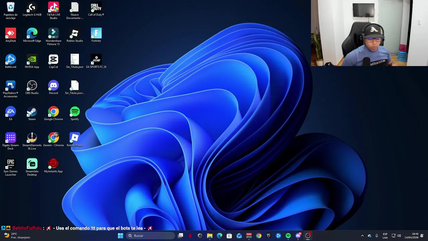Select the Roblox Player desktop icon
The width and height of the screenshot is (428, 241).
75,140
